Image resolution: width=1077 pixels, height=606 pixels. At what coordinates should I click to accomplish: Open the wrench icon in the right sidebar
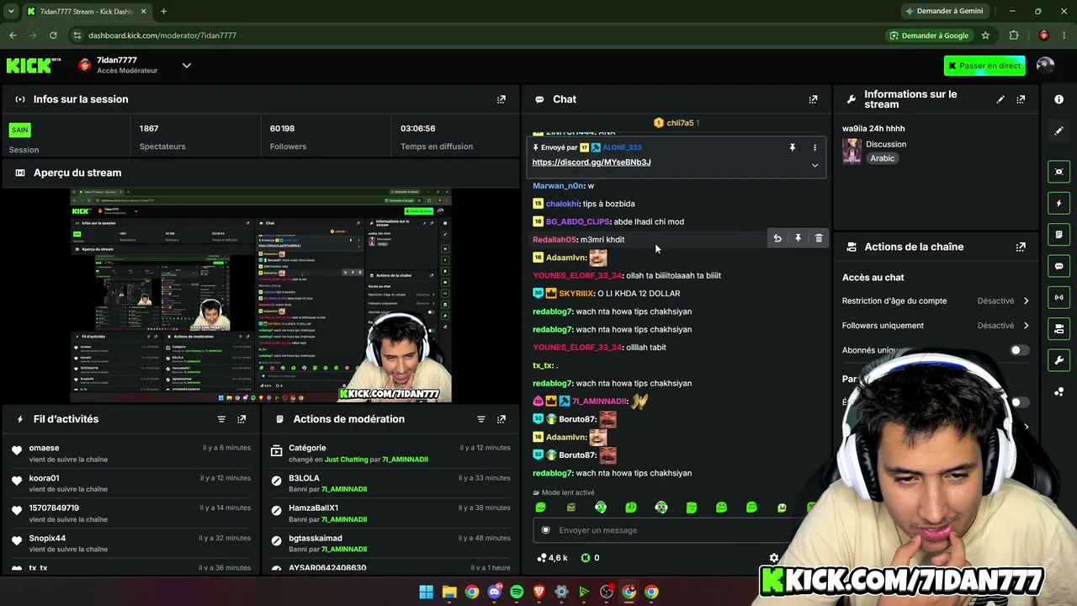coord(1058,360)
